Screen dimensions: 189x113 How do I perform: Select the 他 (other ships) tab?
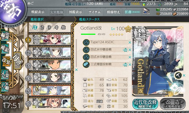[64, 27]
